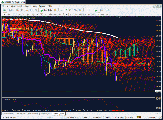Toggle Chart Shift from right border
Screen dimensions: 163x120
pos(90,10)
